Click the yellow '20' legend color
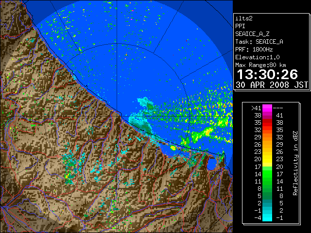The image size is (311, 233). coord(267,159)
